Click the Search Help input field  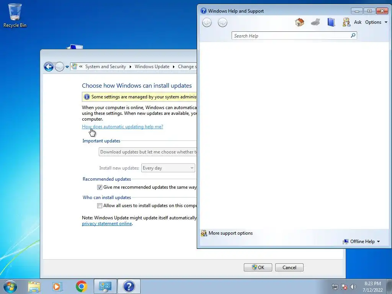(291, 36)
